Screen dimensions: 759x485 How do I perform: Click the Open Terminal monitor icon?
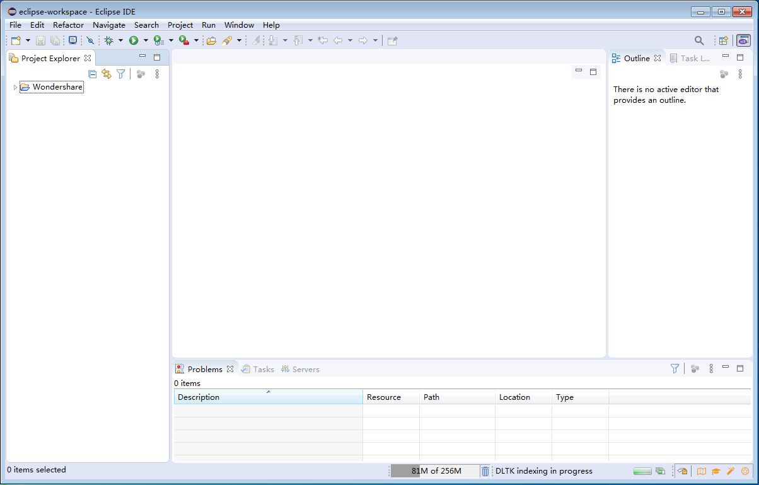(73, 40)
